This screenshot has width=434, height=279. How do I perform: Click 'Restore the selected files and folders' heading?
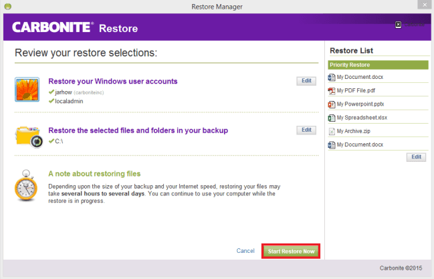[138, 130]
